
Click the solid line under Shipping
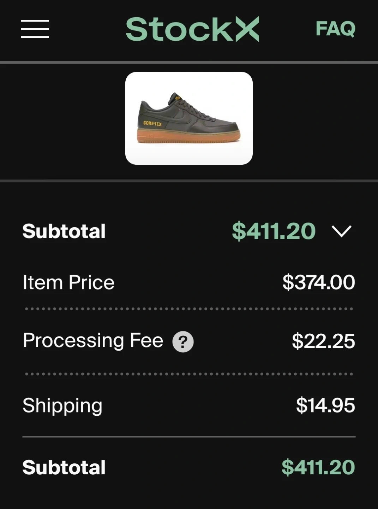(x=189, y=437)
